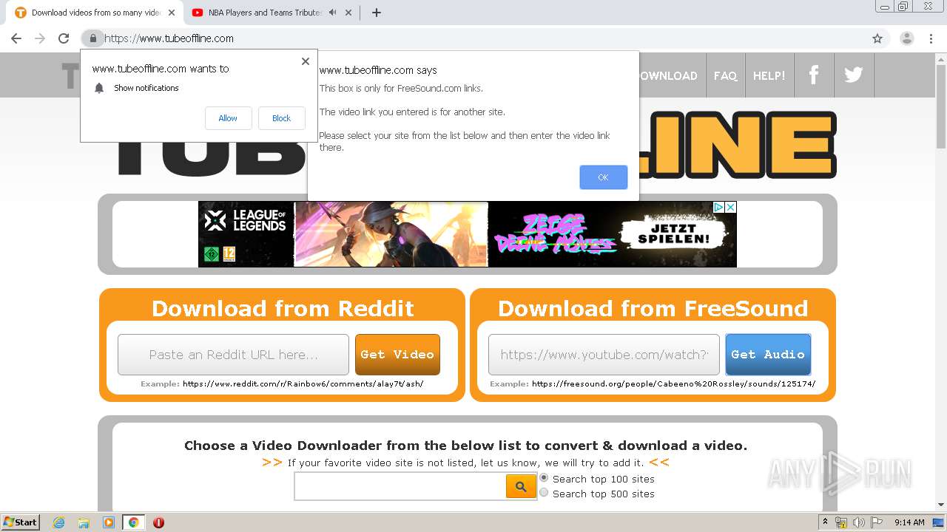Screen dimensions: 947x532
Task: Allow notifications from tubeoffline
Action: (228, 118)
